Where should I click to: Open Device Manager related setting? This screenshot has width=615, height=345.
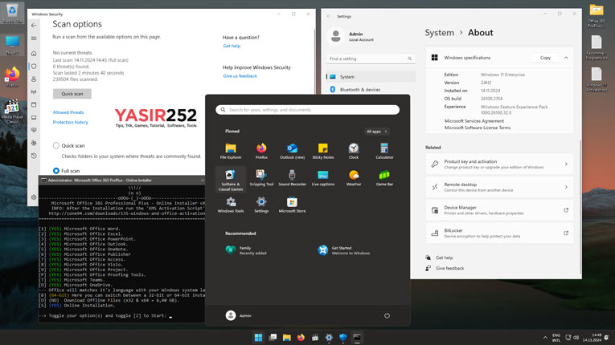point(499,210)
